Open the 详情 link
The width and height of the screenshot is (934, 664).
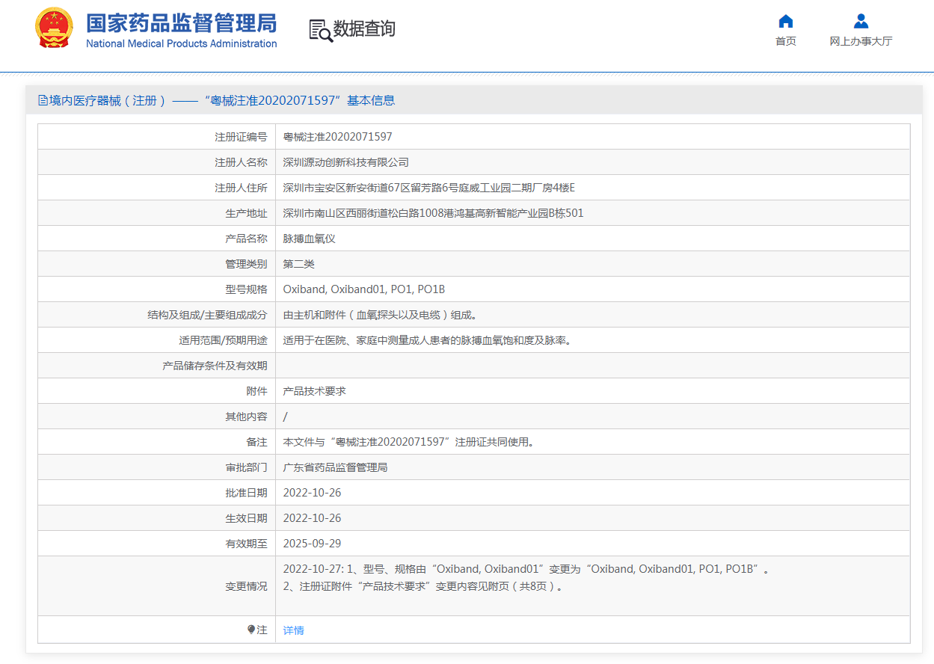294,630
